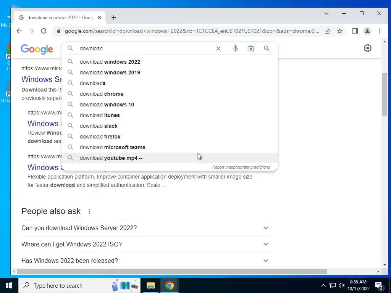Open File Explorer from the taskbar
Screen dimensions: 391x293
click(150, 285)
